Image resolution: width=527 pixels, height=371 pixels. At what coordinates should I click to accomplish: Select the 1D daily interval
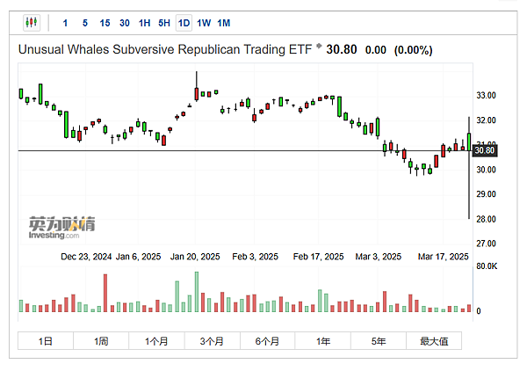(184, 22)
